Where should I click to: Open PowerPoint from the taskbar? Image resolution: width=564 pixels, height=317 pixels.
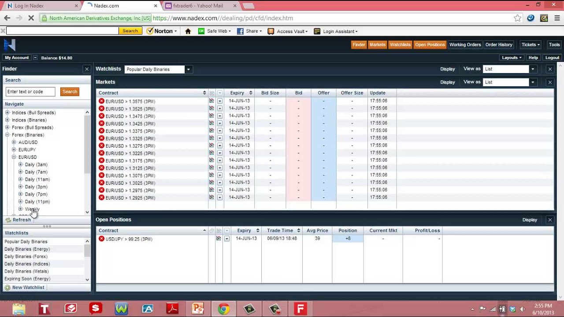(x=198, y=309)
